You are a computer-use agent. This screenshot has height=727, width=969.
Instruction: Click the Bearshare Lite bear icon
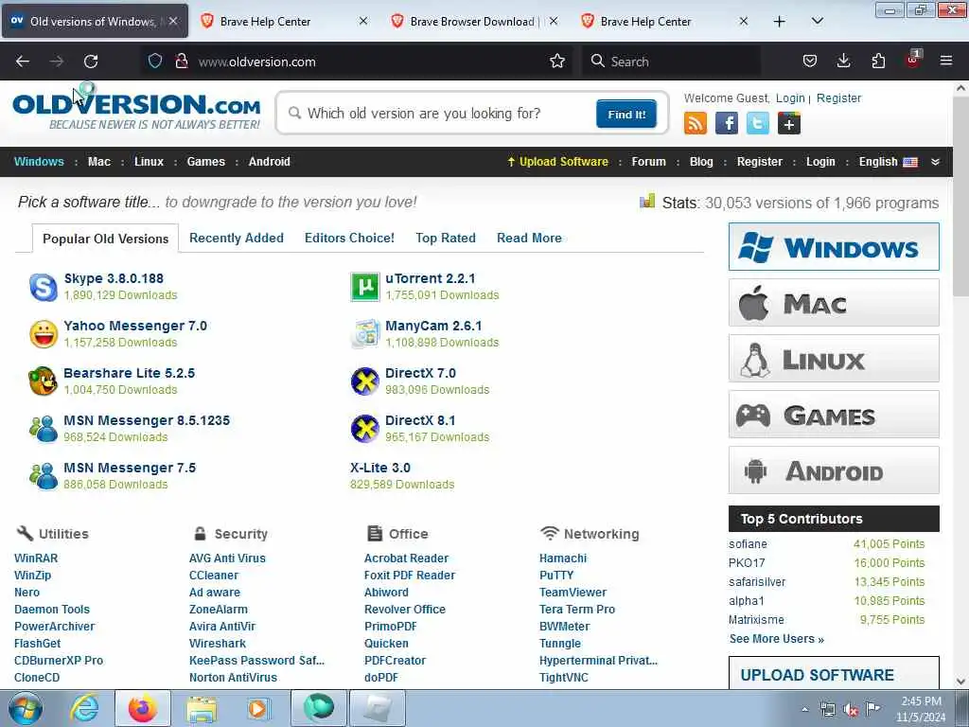44,381
